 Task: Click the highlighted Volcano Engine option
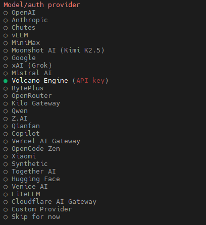point(56,81)
